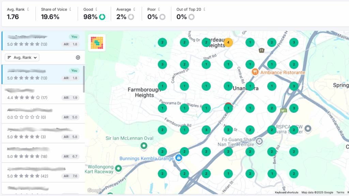Image resolution: width=349 pixels, height=196 pixels.
Task: Click the Fo Guang Shan temple marker
Action: [x=259, y=141]
